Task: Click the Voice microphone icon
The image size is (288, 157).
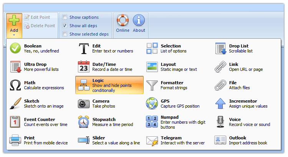Action: coord(220,122)
